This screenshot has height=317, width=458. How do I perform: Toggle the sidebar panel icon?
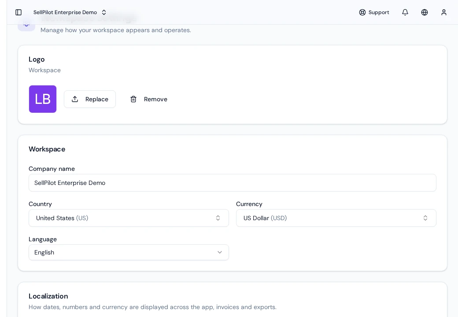pyautogui.click(x=18, y=12)
